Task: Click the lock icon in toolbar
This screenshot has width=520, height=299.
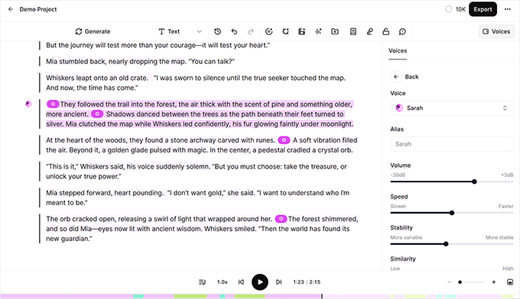Action: [385, 31]
